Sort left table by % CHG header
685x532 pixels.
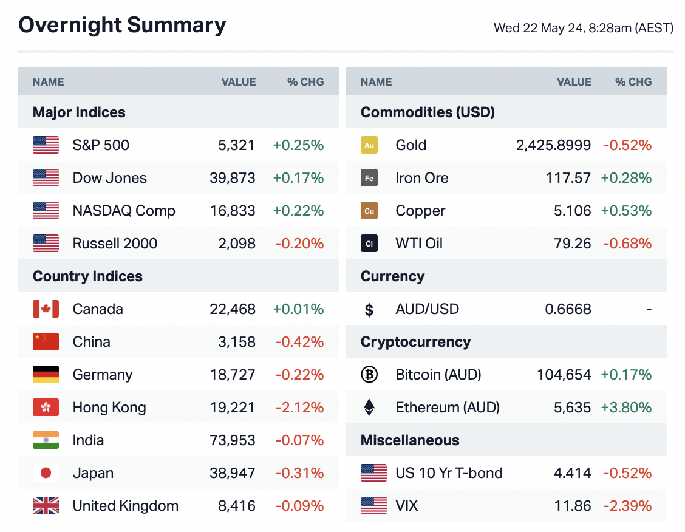coord(305,82)
